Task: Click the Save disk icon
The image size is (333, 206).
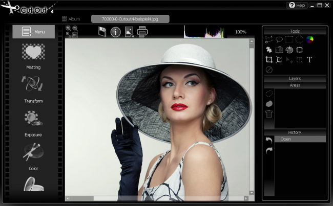Action: (102, 32)
